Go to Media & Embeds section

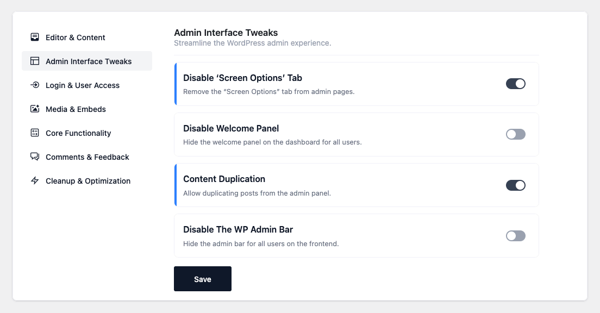pyautogui.click(x=76, y=109)
